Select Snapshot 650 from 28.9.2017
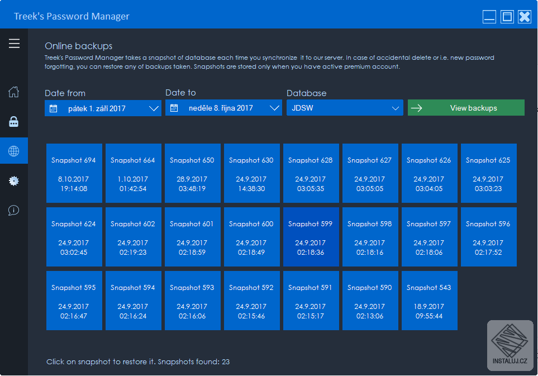 193,173
